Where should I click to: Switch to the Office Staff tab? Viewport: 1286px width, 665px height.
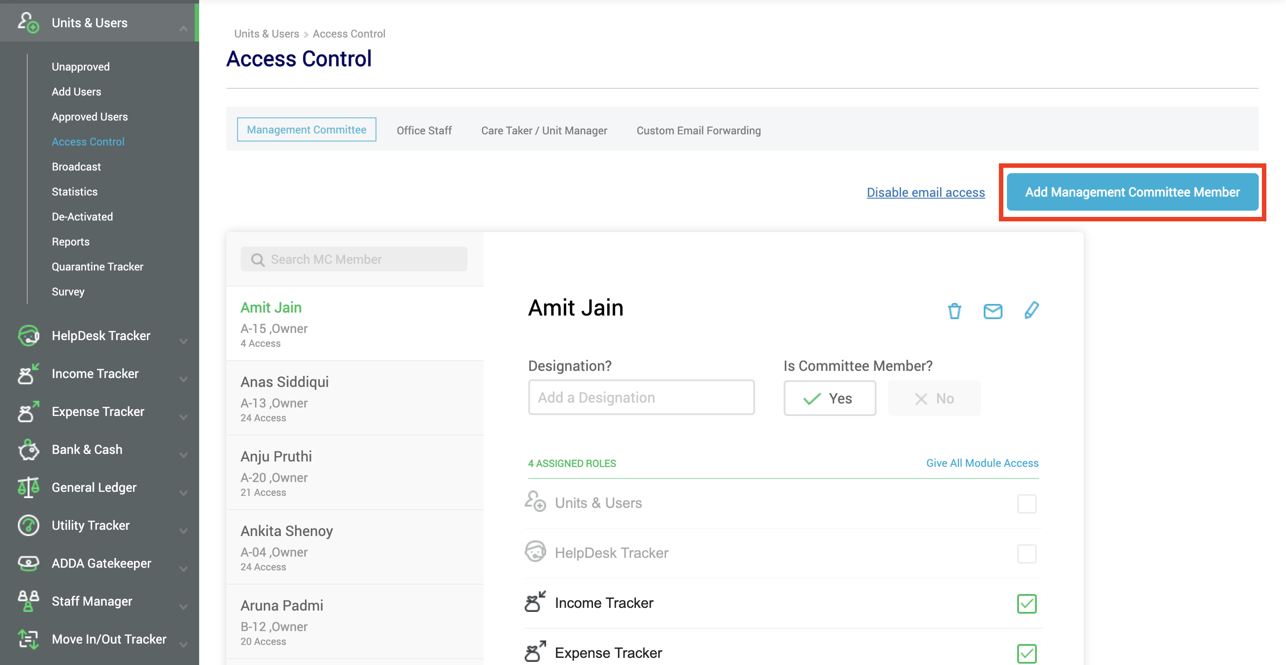coord(424,130)
